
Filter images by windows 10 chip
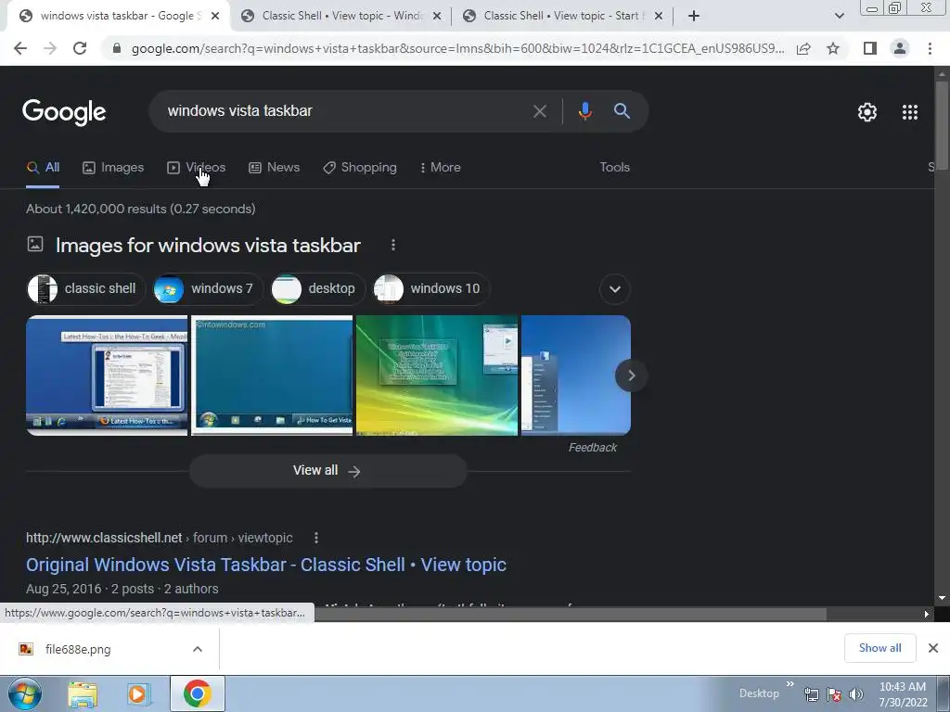[x=431, y=289]
